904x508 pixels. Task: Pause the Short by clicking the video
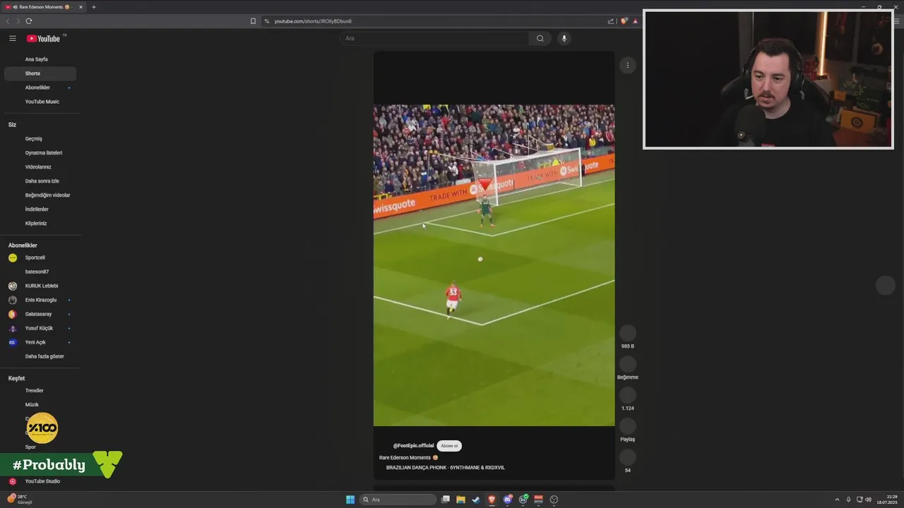click(494, 265)
